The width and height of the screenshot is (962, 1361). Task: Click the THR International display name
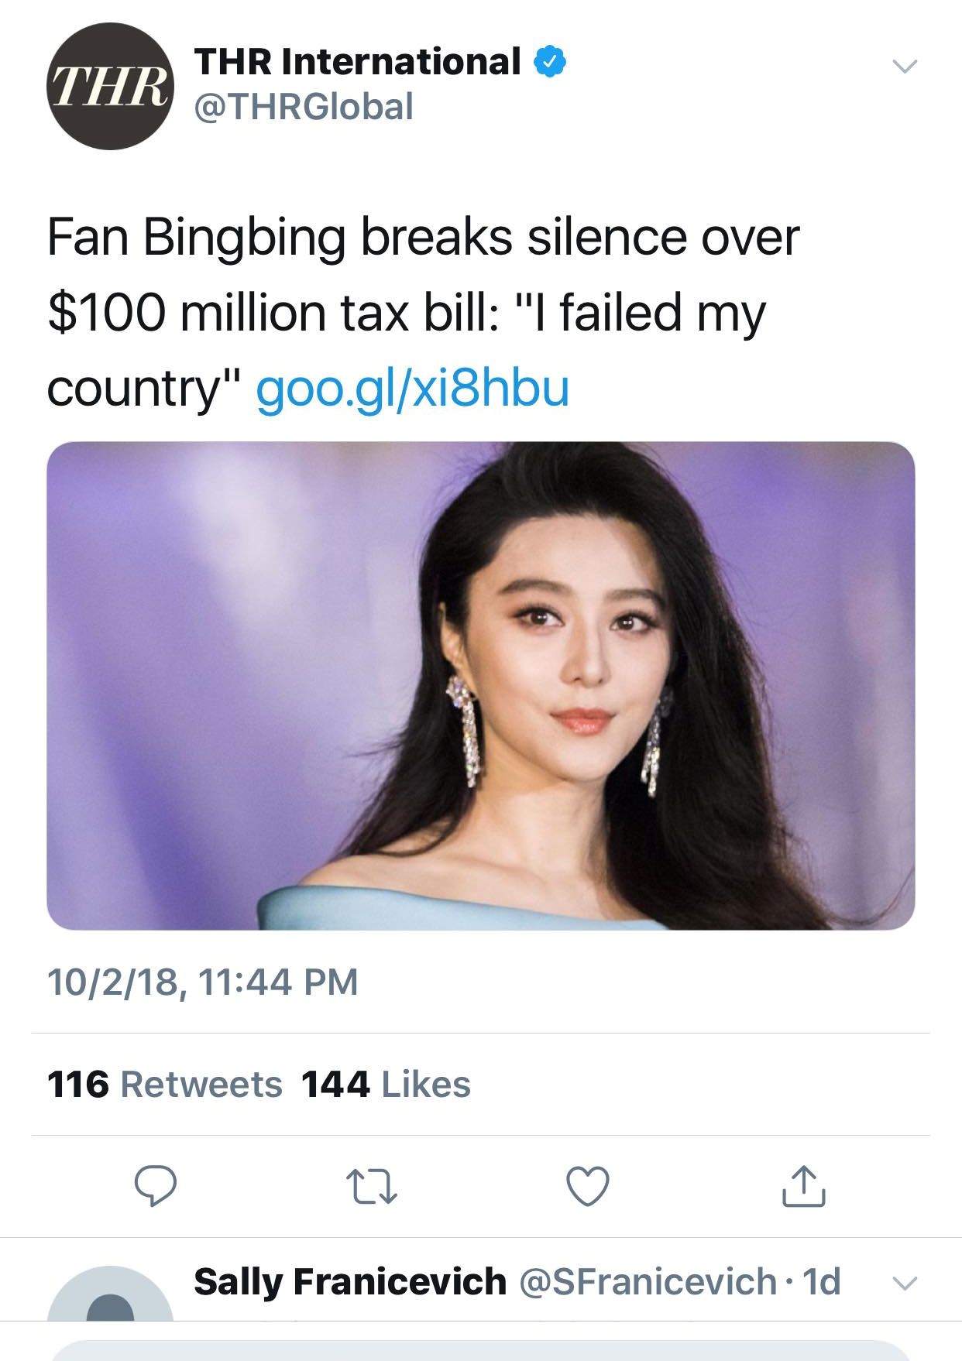[x=357, y=62]
